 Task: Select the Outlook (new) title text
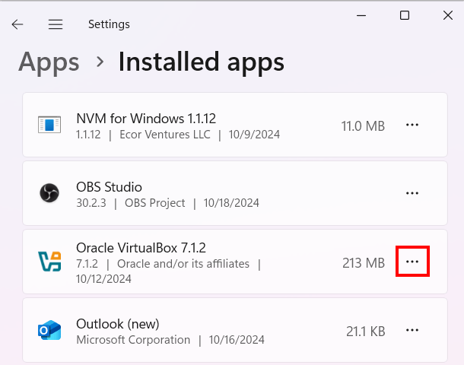tap(117, 324)
